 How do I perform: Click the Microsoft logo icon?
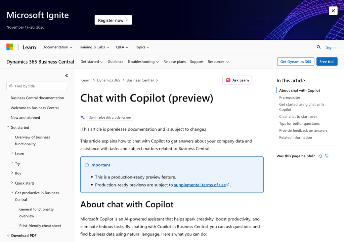coord(10,47)
